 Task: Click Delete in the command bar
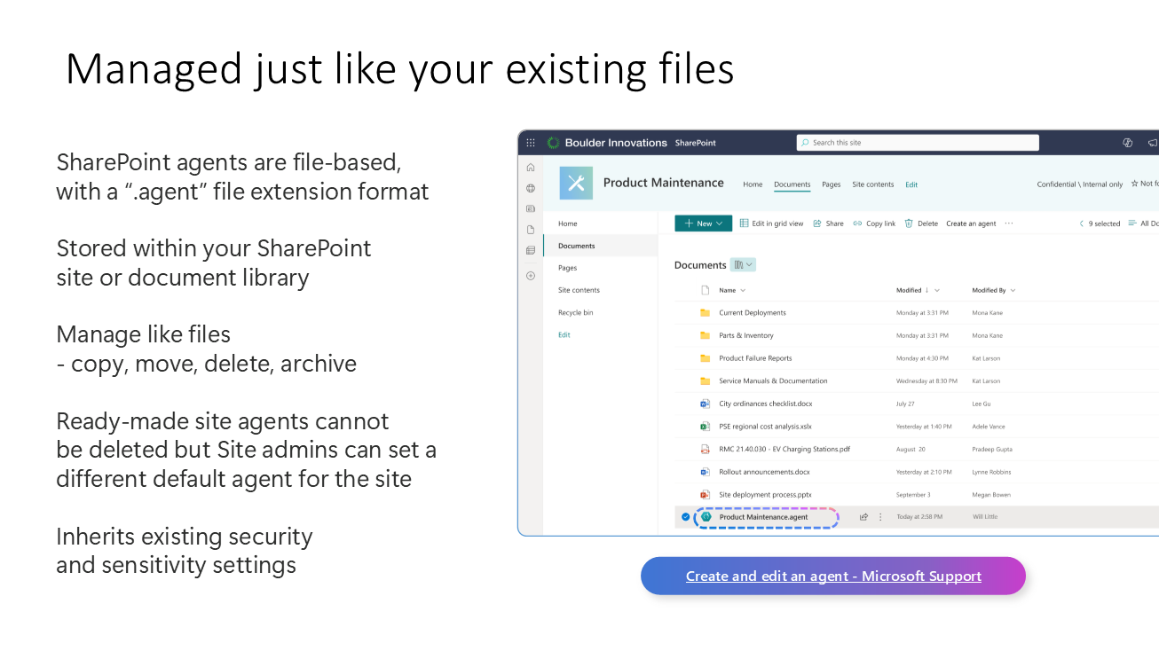pyautogui.click(x=921, y=224)
